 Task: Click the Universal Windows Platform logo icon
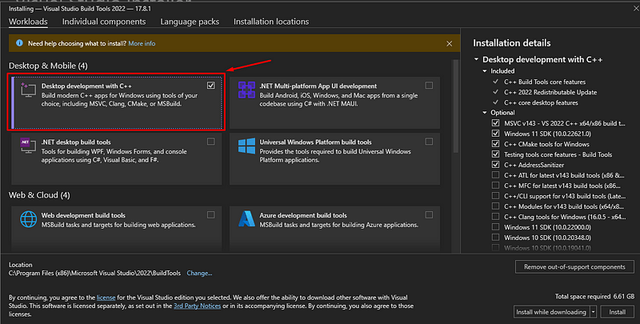click(246, 146)
